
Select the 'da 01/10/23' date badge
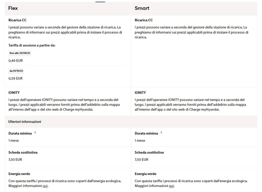pyautogui.click(x=16, y=71)
